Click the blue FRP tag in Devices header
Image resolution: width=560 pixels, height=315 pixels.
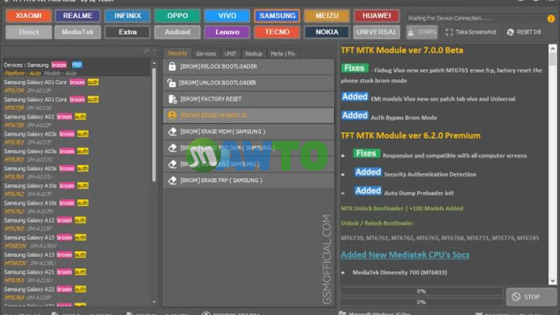[x=77, y=65]
